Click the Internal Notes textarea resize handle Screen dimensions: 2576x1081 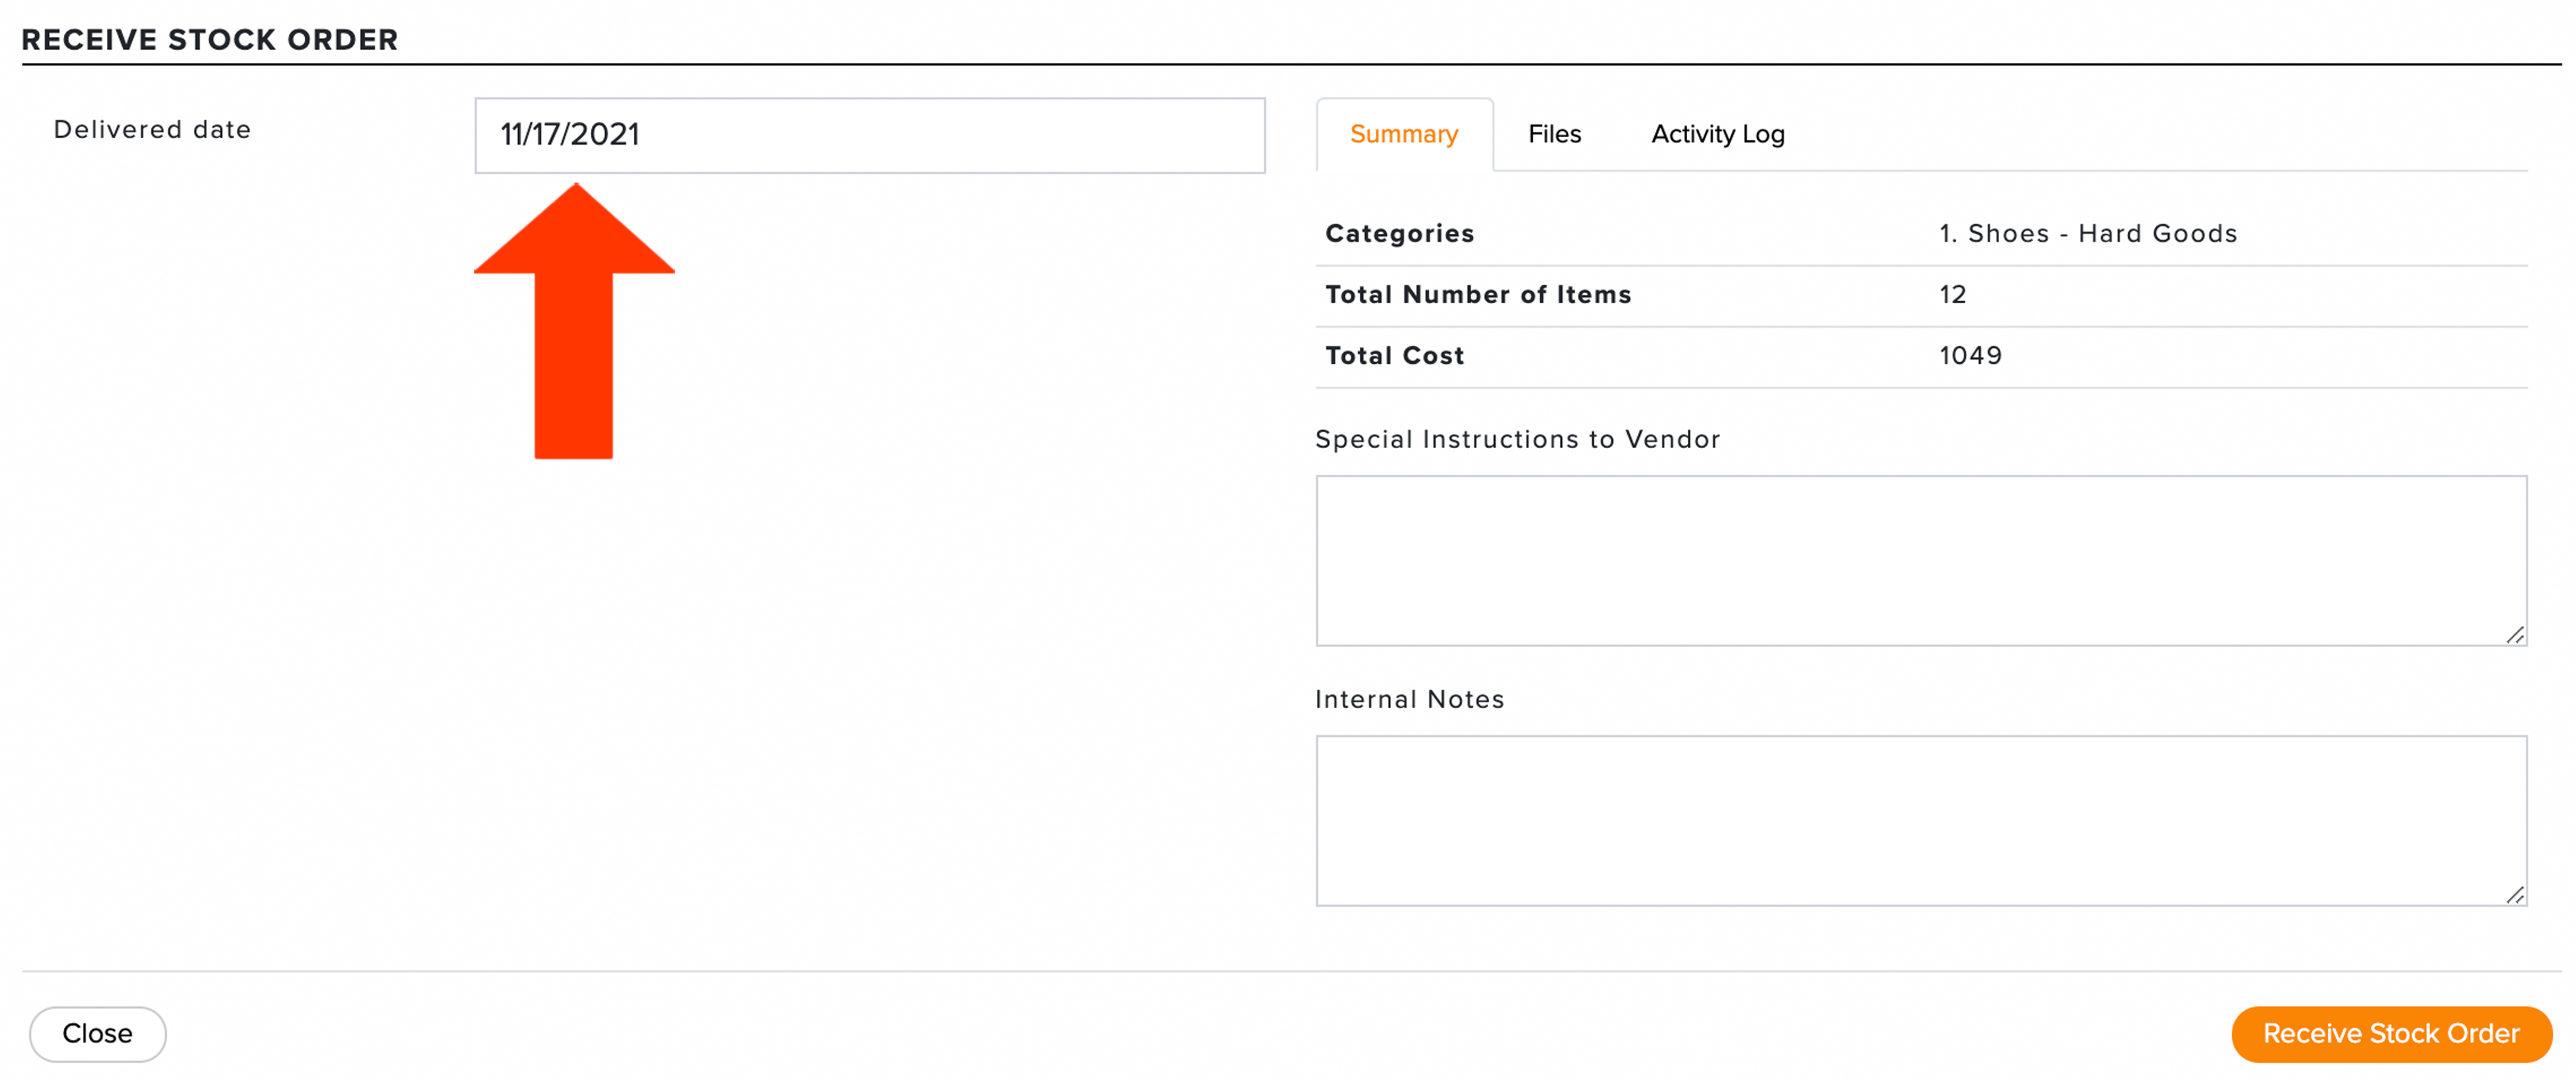pos(2515,895)
